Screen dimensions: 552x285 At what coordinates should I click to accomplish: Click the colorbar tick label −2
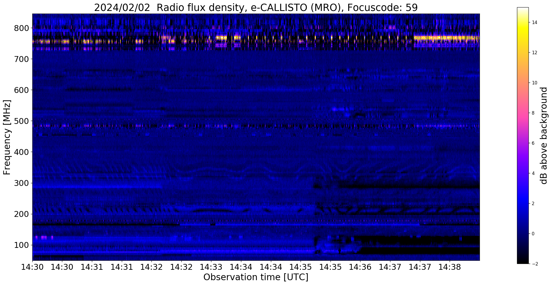point(535,264)
